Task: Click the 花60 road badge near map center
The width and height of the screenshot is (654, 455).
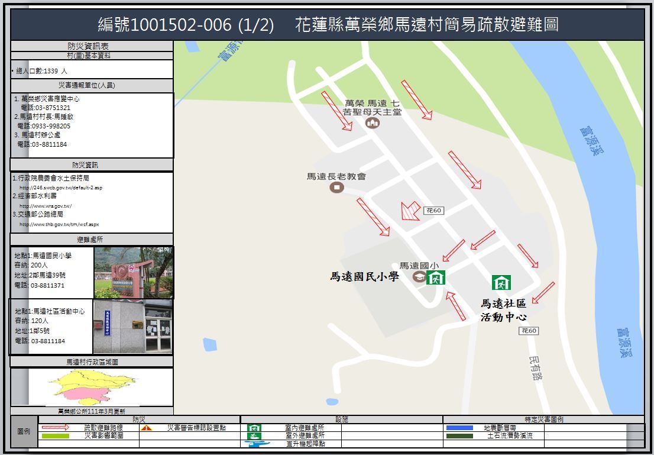Action: 433,211
